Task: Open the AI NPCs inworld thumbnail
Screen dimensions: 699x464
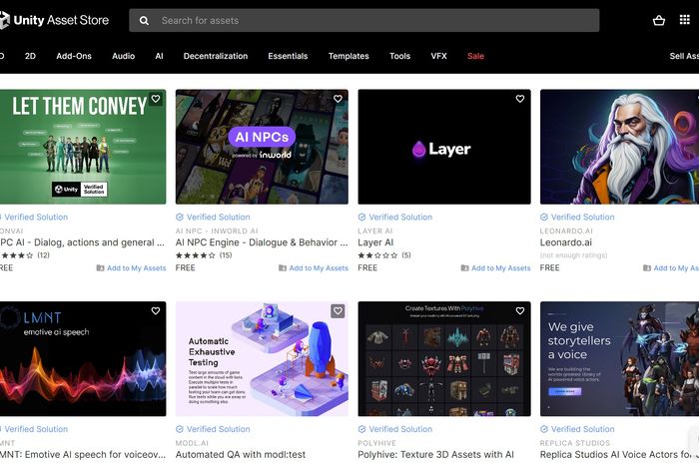Action: (262, 147)
